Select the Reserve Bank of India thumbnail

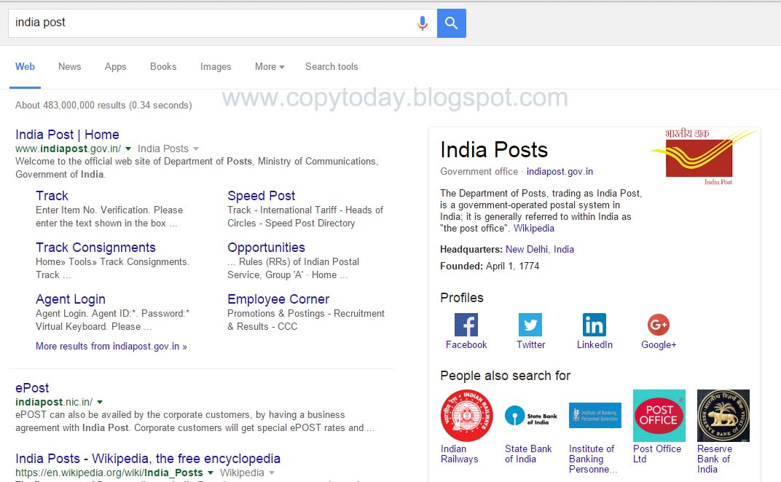[x=723, y=415]
